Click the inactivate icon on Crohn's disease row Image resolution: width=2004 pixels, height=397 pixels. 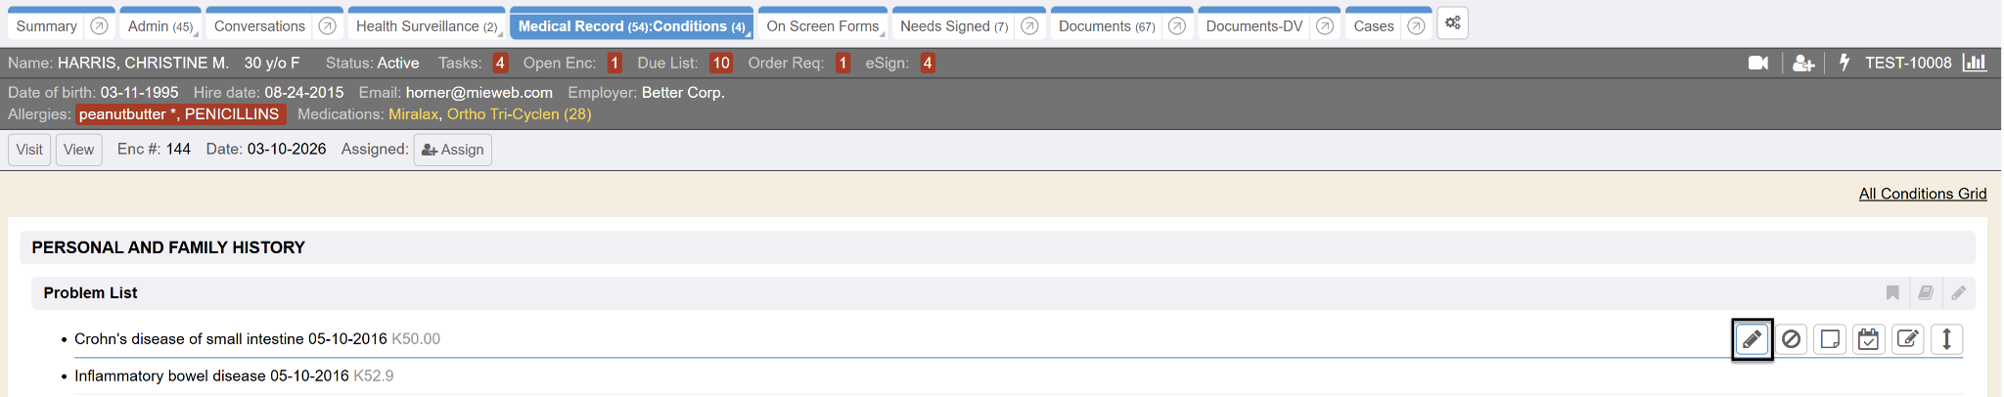[1791, 339]
